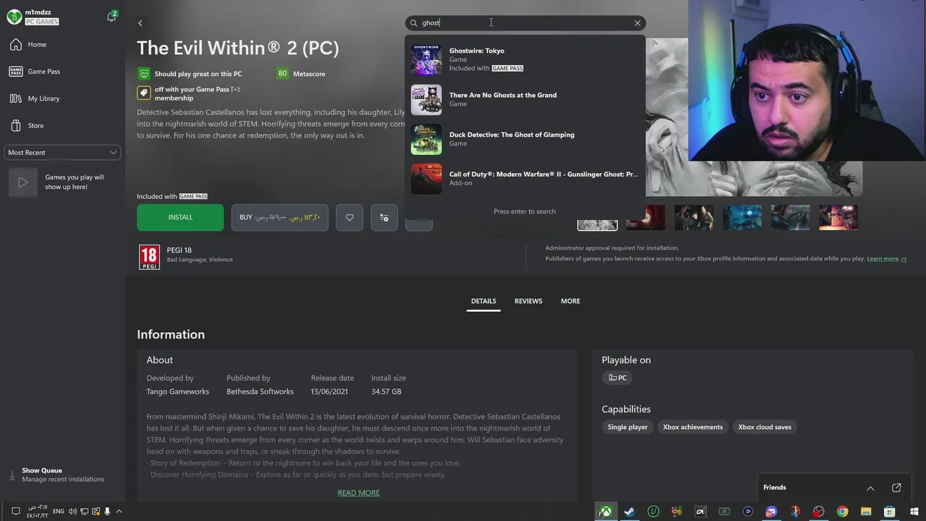Viewport: 926px width, 521px height.
Task: Click the Xbox cloud saves chip
Action: point(765,427)
